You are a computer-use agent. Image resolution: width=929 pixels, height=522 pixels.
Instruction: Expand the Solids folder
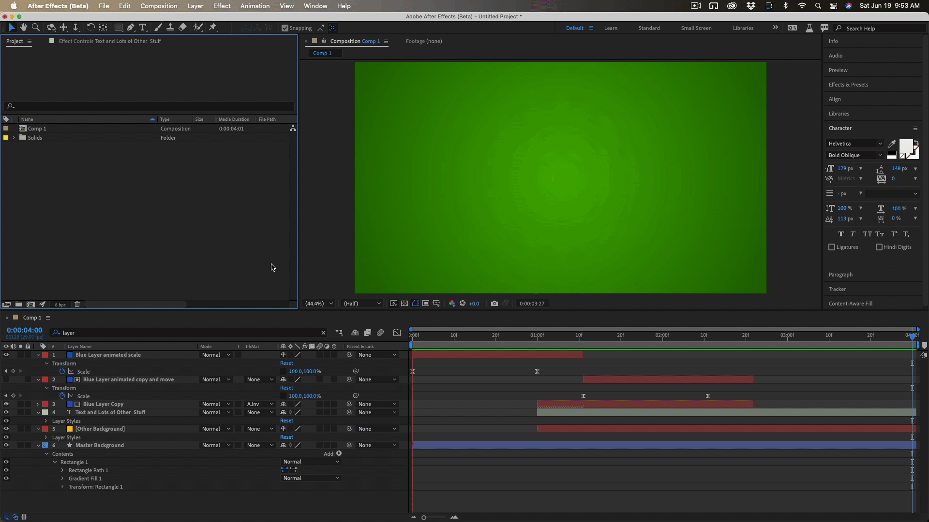coord(14,138)
